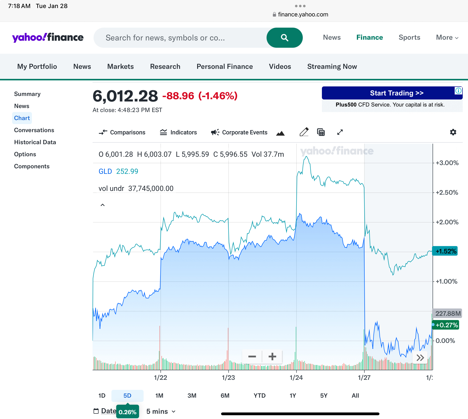Click the green search magnifier button

coord(284,38)
